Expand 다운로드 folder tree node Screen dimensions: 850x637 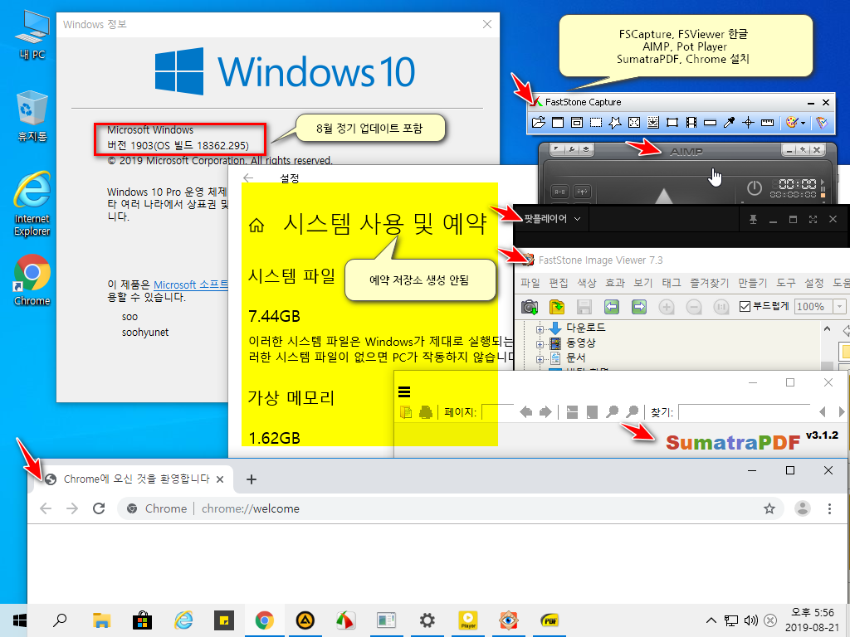(x=540, y=328)
